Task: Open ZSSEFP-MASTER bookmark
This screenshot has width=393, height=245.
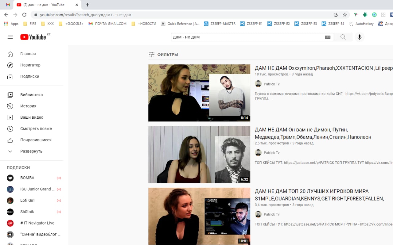Action: pyautogui.click(x=220, y=24)
